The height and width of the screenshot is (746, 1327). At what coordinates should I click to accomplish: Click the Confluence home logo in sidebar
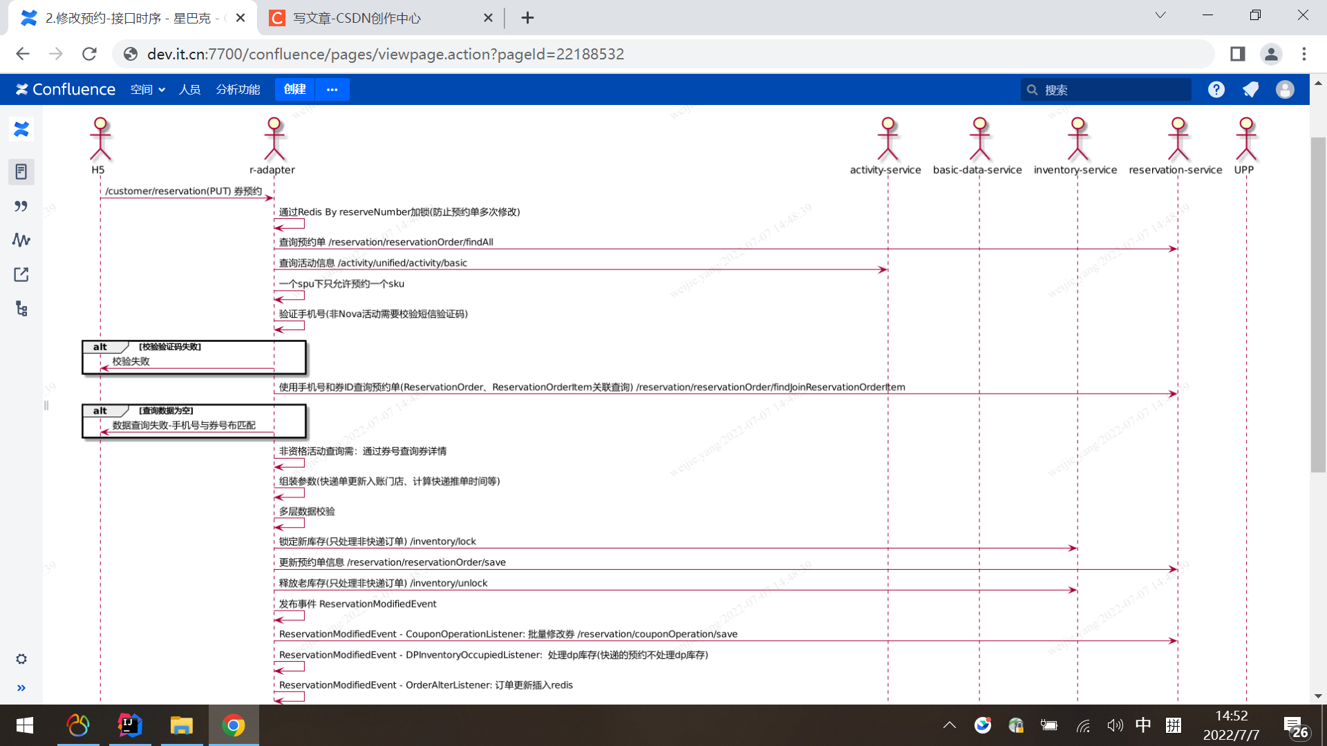click(21, 129)
